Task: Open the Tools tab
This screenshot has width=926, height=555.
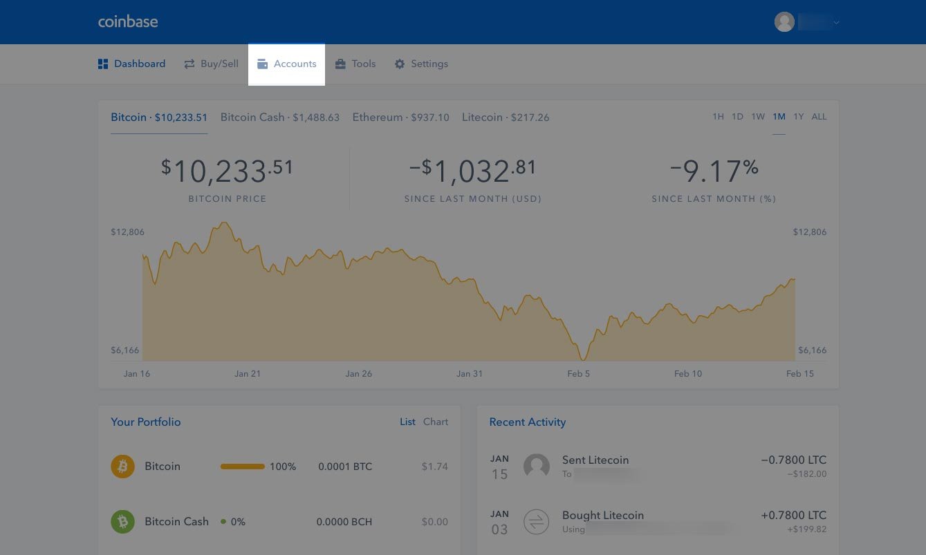Action: [355, 64]
